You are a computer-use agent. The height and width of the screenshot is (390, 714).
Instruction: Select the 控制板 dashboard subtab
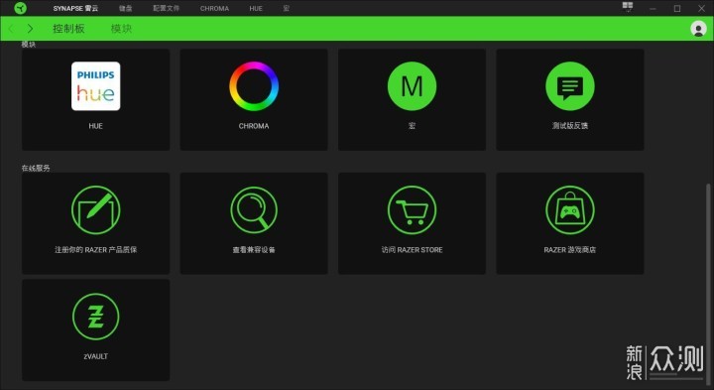point(68,28)
